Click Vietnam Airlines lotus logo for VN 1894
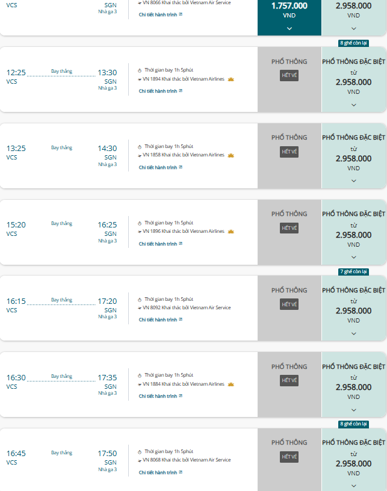 click(231, 79)
